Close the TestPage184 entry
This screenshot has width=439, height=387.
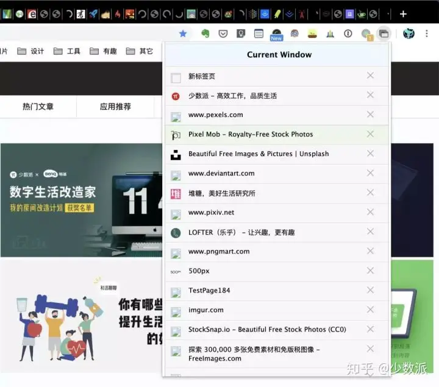pyautogui.click(x=370, y=290)
